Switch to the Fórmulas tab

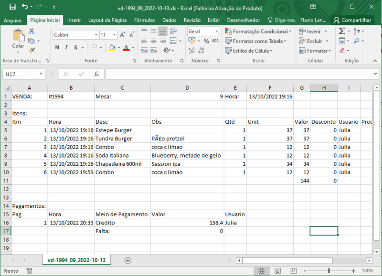pos(145,20)
